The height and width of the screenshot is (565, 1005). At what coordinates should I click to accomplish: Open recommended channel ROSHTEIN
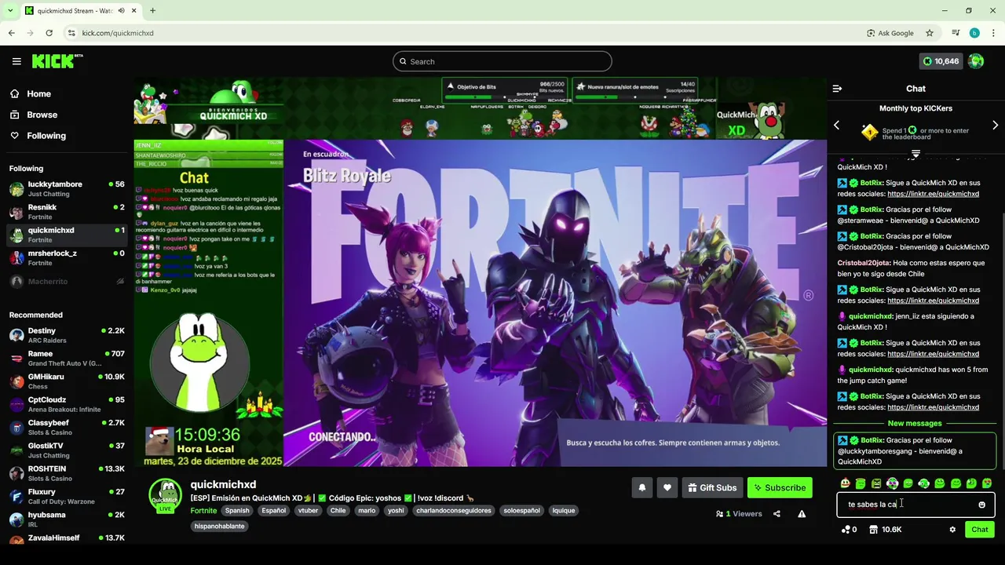click(x=67, y=473)
